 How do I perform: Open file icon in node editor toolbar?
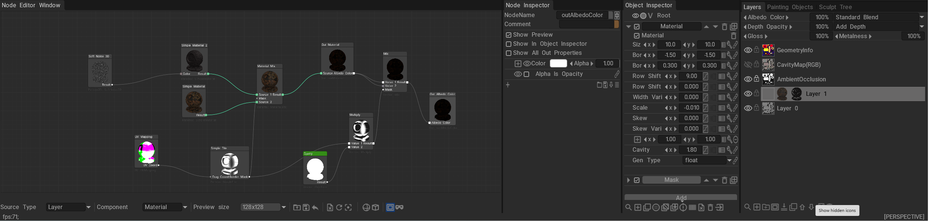(297, 207)
